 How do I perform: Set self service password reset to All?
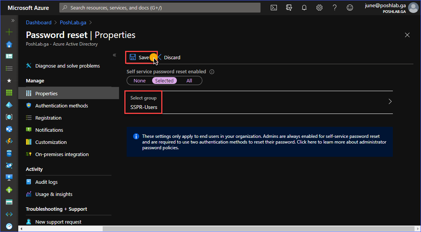pyautogui.click(x=189, y=81)
